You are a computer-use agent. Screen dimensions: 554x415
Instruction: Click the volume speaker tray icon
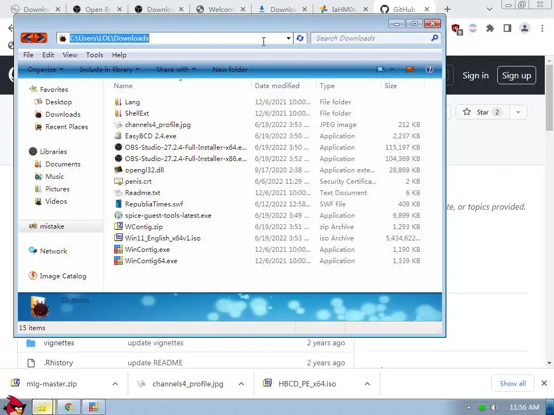494,407
